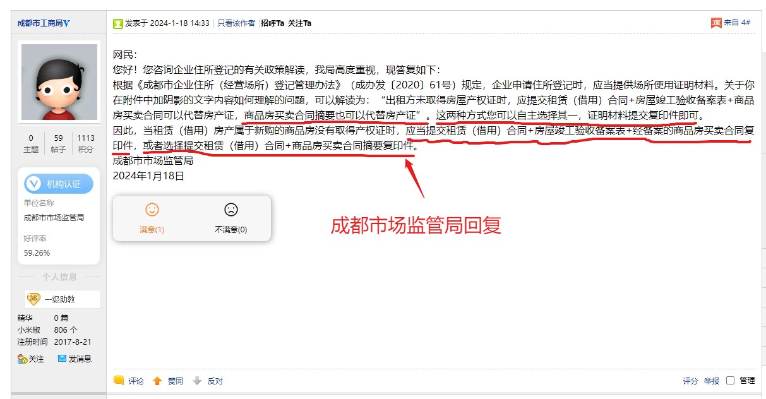The height and width of the screenshot is (399, 766).
Task: Click 招呼Ta to greet the author
Action: 272,23
